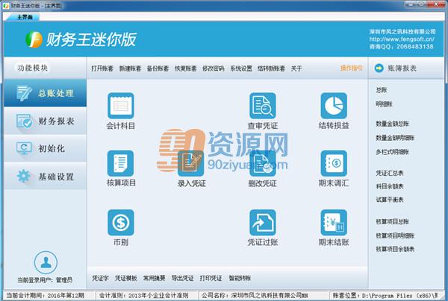Open the 录入凭证 icon
Viewport: 448px width, 301px height.
(x=191, y=164)
